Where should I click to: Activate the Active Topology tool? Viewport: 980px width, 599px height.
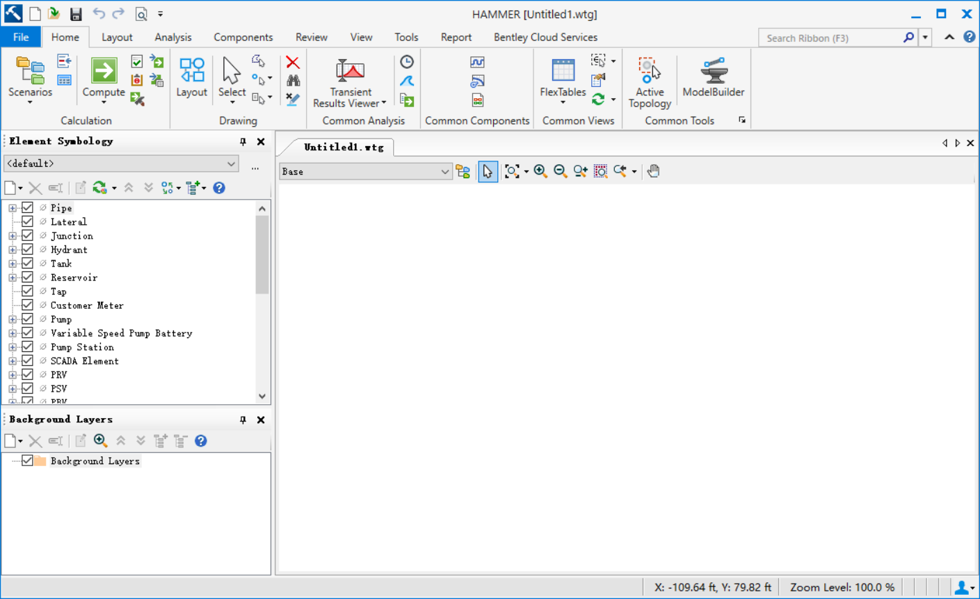[650, 82]
